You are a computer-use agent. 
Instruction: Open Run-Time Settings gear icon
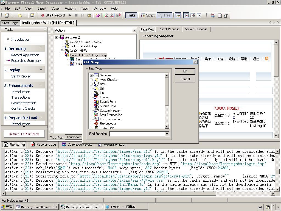pos(89,15)
